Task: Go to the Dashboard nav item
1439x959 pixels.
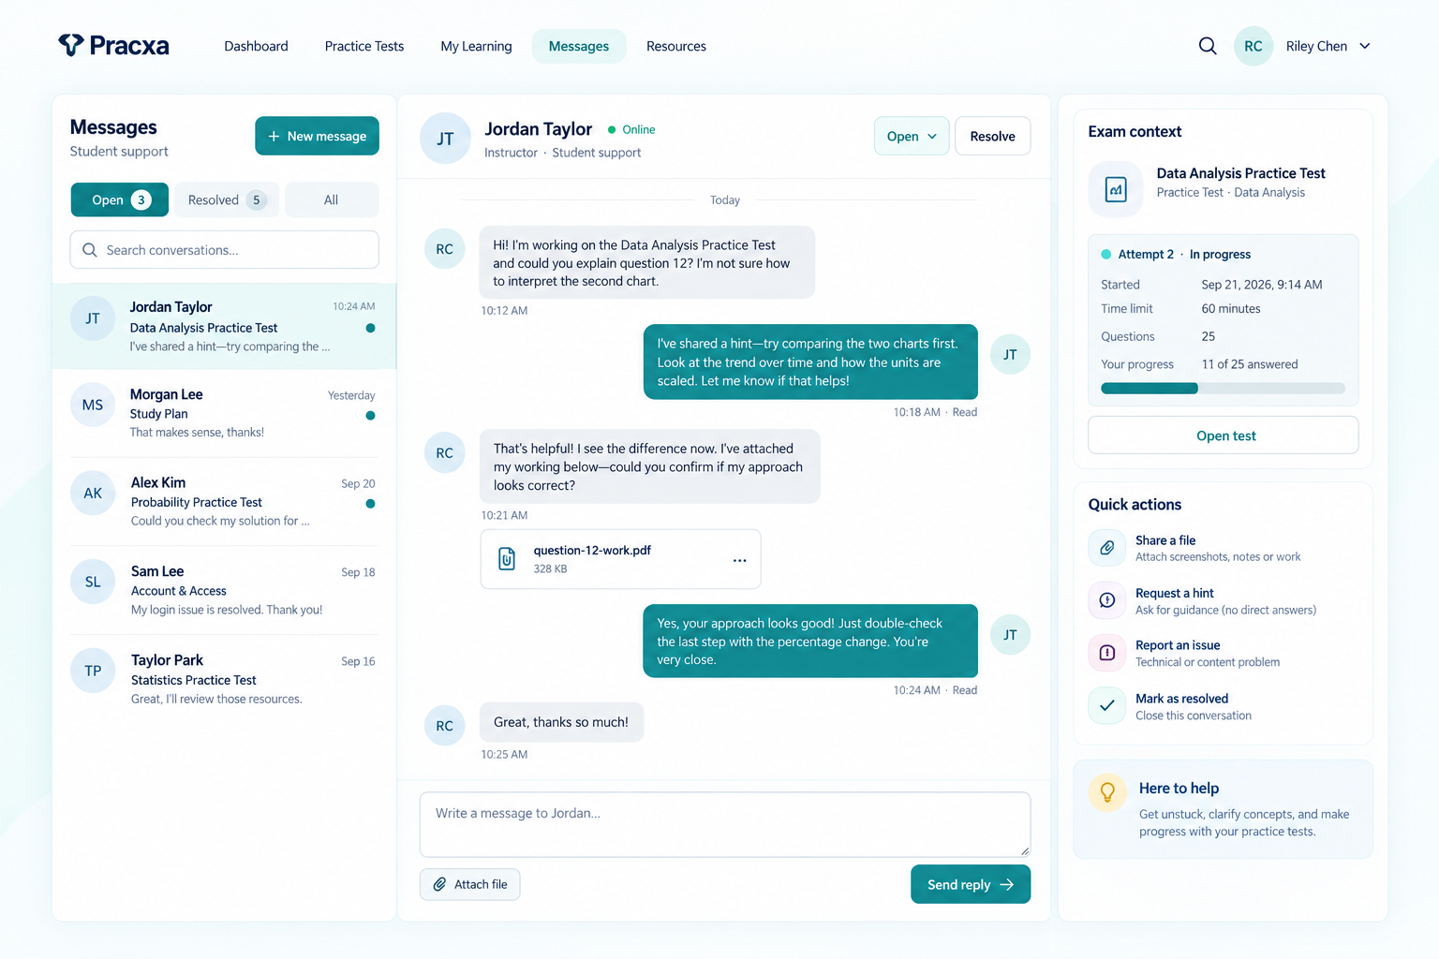Action: [x=256, y=46]
